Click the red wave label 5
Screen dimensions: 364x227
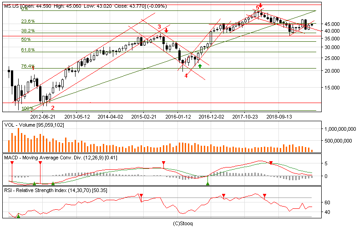point(257,8)
